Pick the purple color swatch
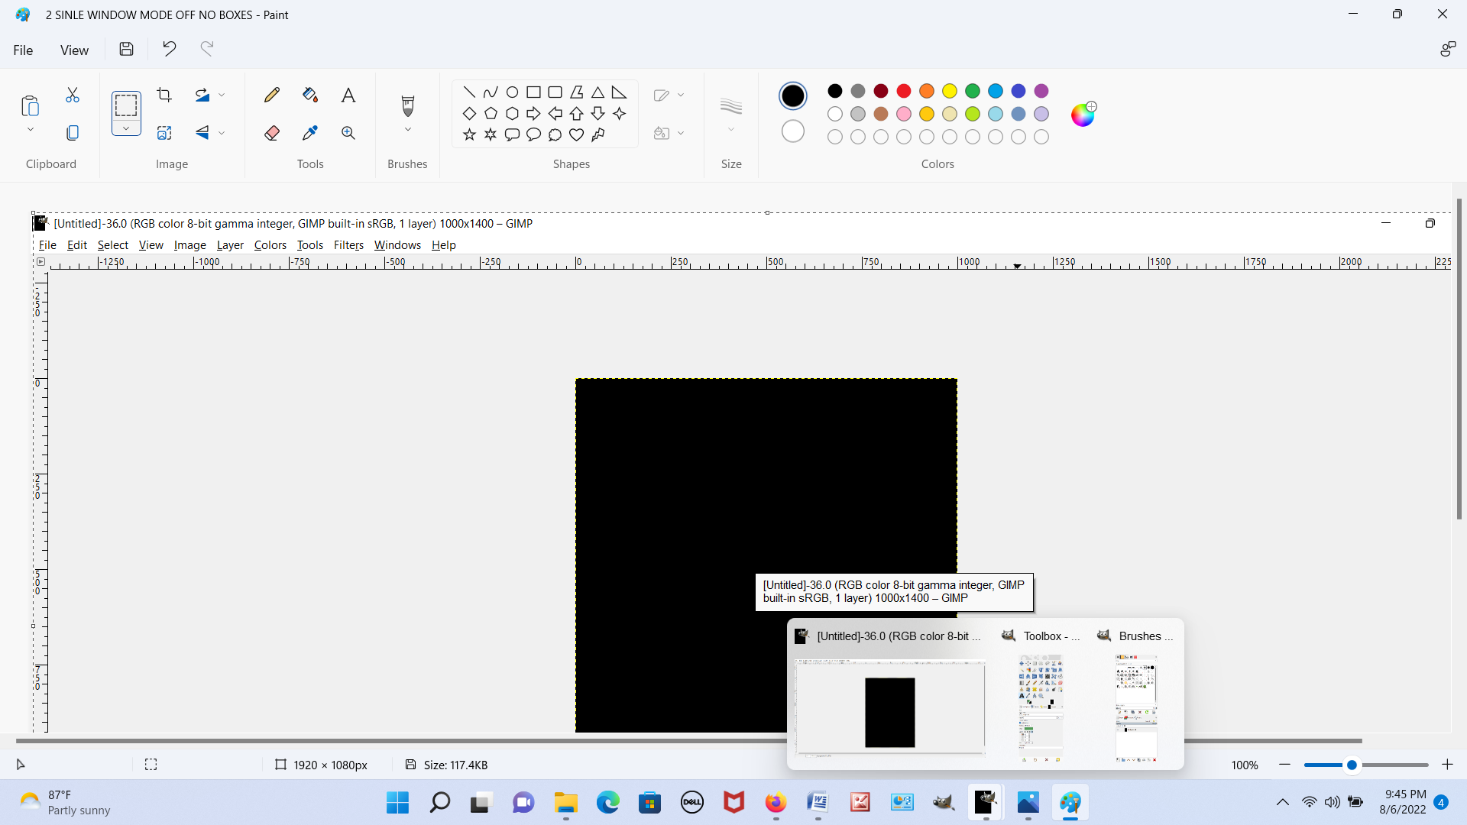This screenshot has width=1467, height=825. [1041, 91]
